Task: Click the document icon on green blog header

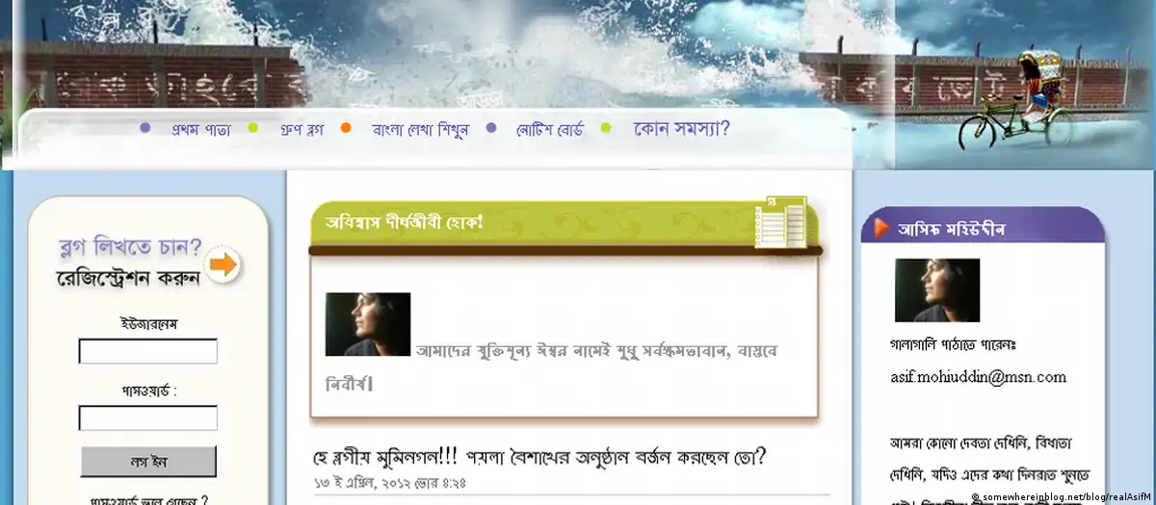Action: click(x=785, y=219)
